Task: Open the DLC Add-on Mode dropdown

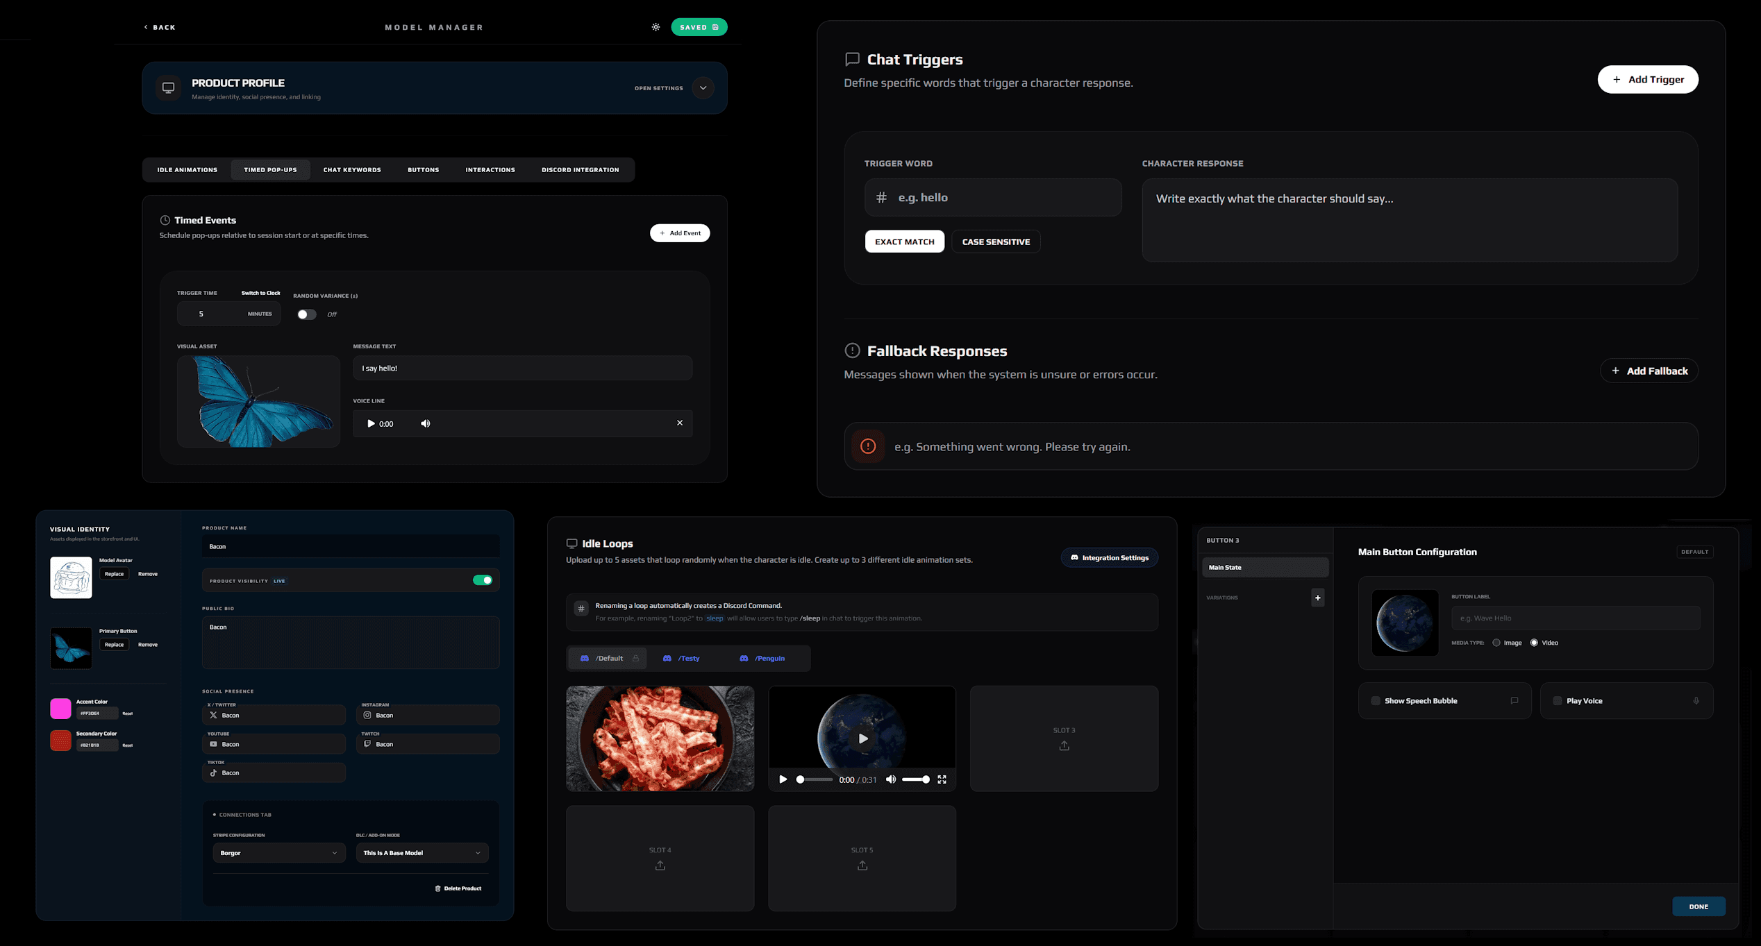Action: pos(422,853)
